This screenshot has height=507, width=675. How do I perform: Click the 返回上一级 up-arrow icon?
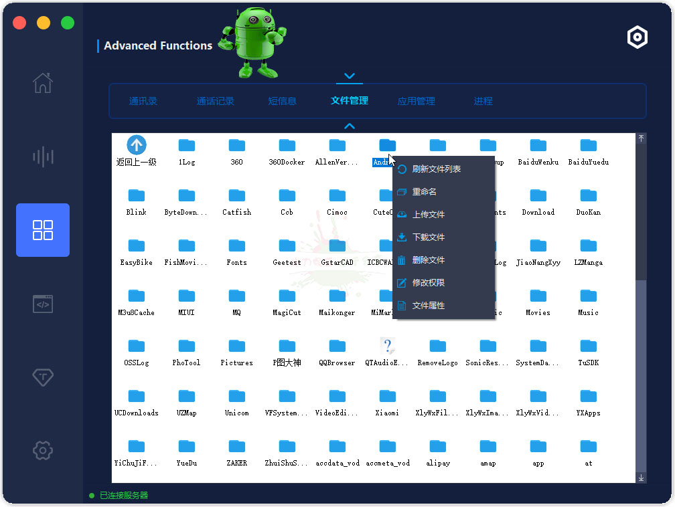(x=137, y=145)
